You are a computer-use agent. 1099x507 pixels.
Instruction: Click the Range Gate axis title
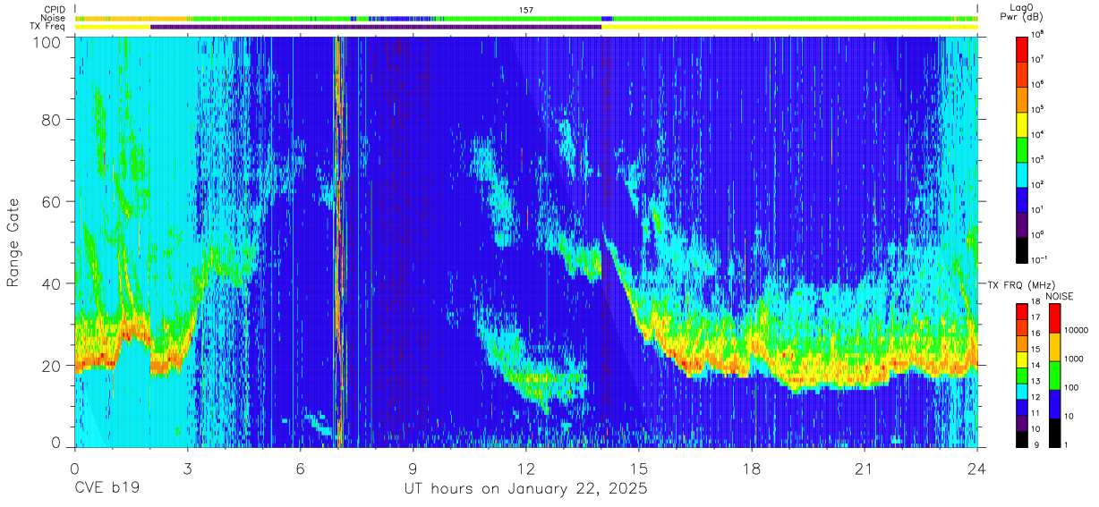pos(14,242)
